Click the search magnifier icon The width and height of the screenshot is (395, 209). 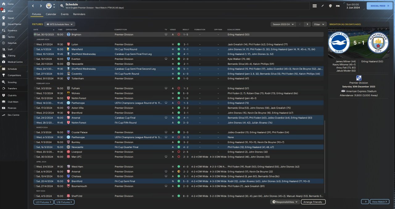tap(62, 6)
